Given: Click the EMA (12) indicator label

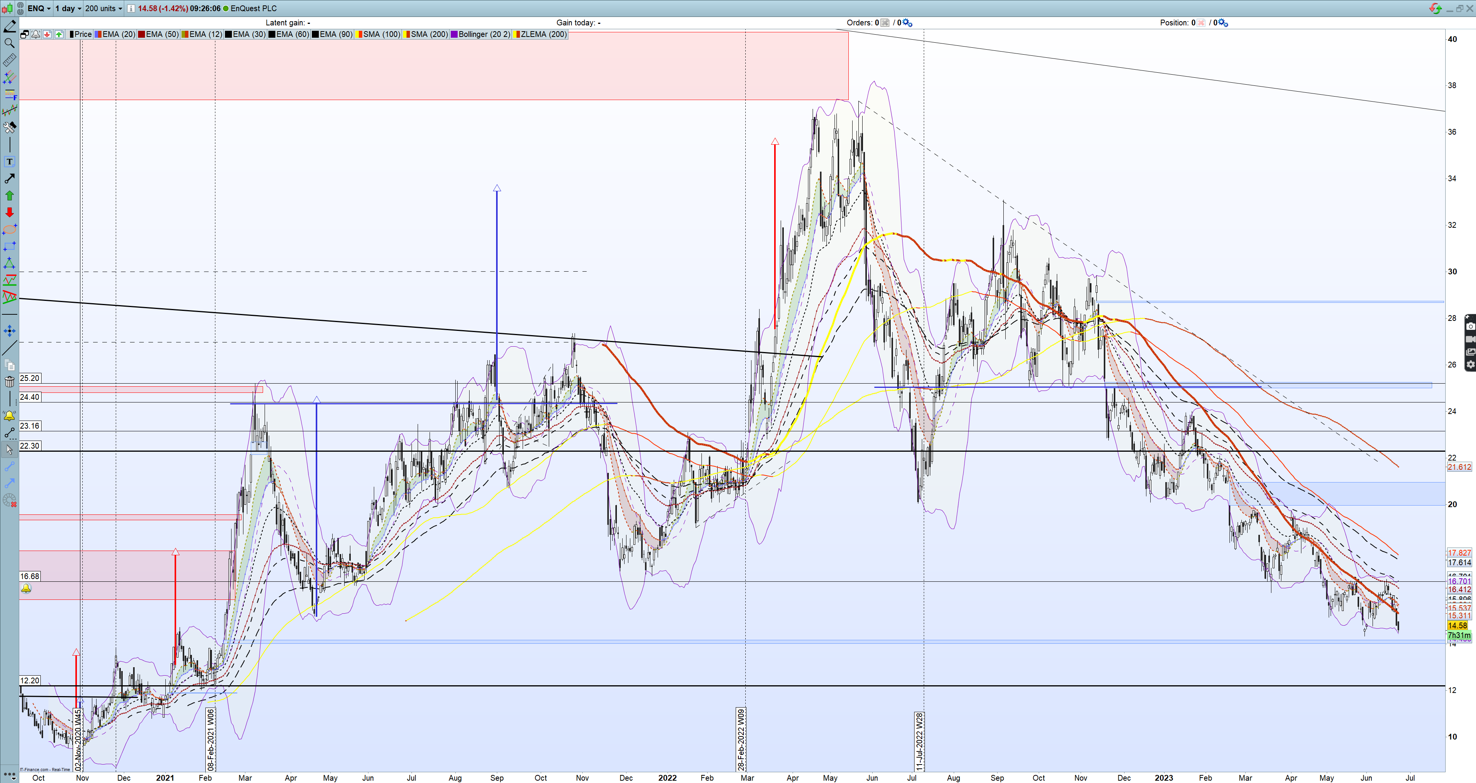Looking at the screenshot, I should (x=202, y=34).
